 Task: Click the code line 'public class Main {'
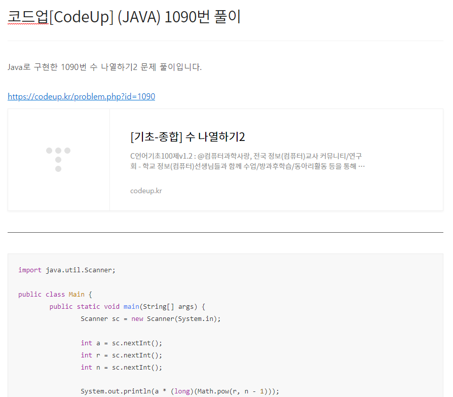pyautogui.click(x=55, y=295)
